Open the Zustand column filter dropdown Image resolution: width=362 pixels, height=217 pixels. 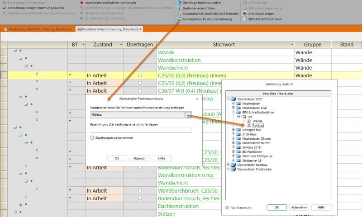(x=120, y=45)
